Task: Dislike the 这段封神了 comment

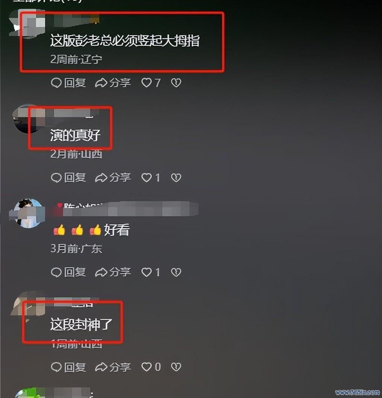Action: point(176,367)
